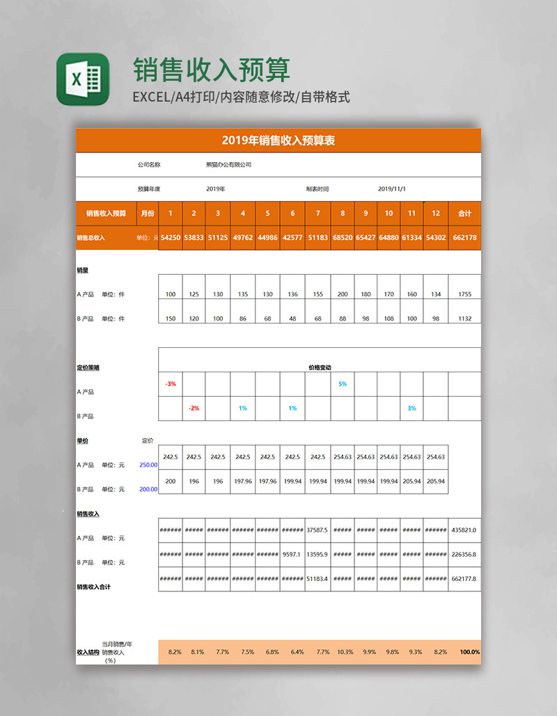Click the orange '销售收入预算' header cell
This screenshot has height=716, width=557.
click(x=106, y=214)
